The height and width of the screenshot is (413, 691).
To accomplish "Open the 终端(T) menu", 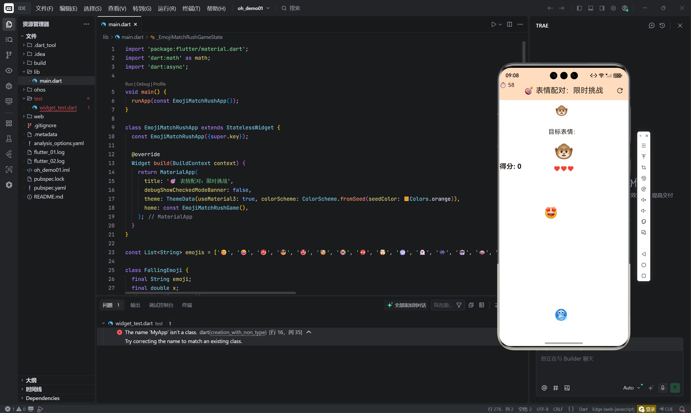I will (x=191, y=8).
